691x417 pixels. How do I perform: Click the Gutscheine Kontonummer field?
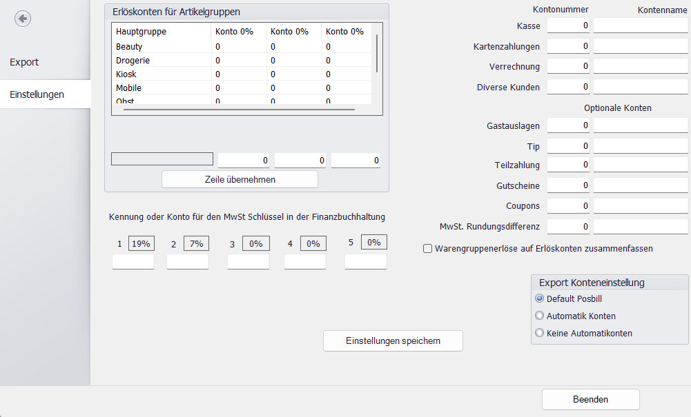pos(568,185)
